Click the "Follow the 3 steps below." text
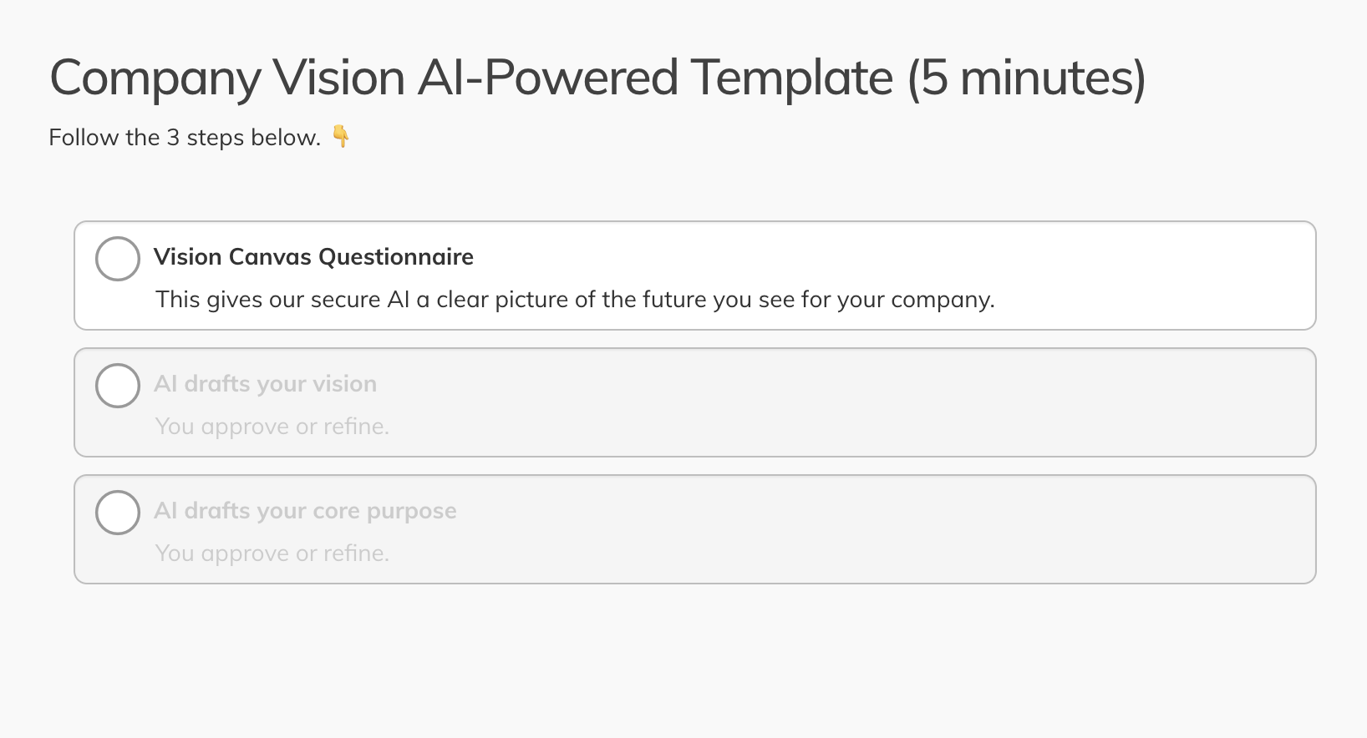Screen dimensions: 1367x738 (x=185, y=138)
